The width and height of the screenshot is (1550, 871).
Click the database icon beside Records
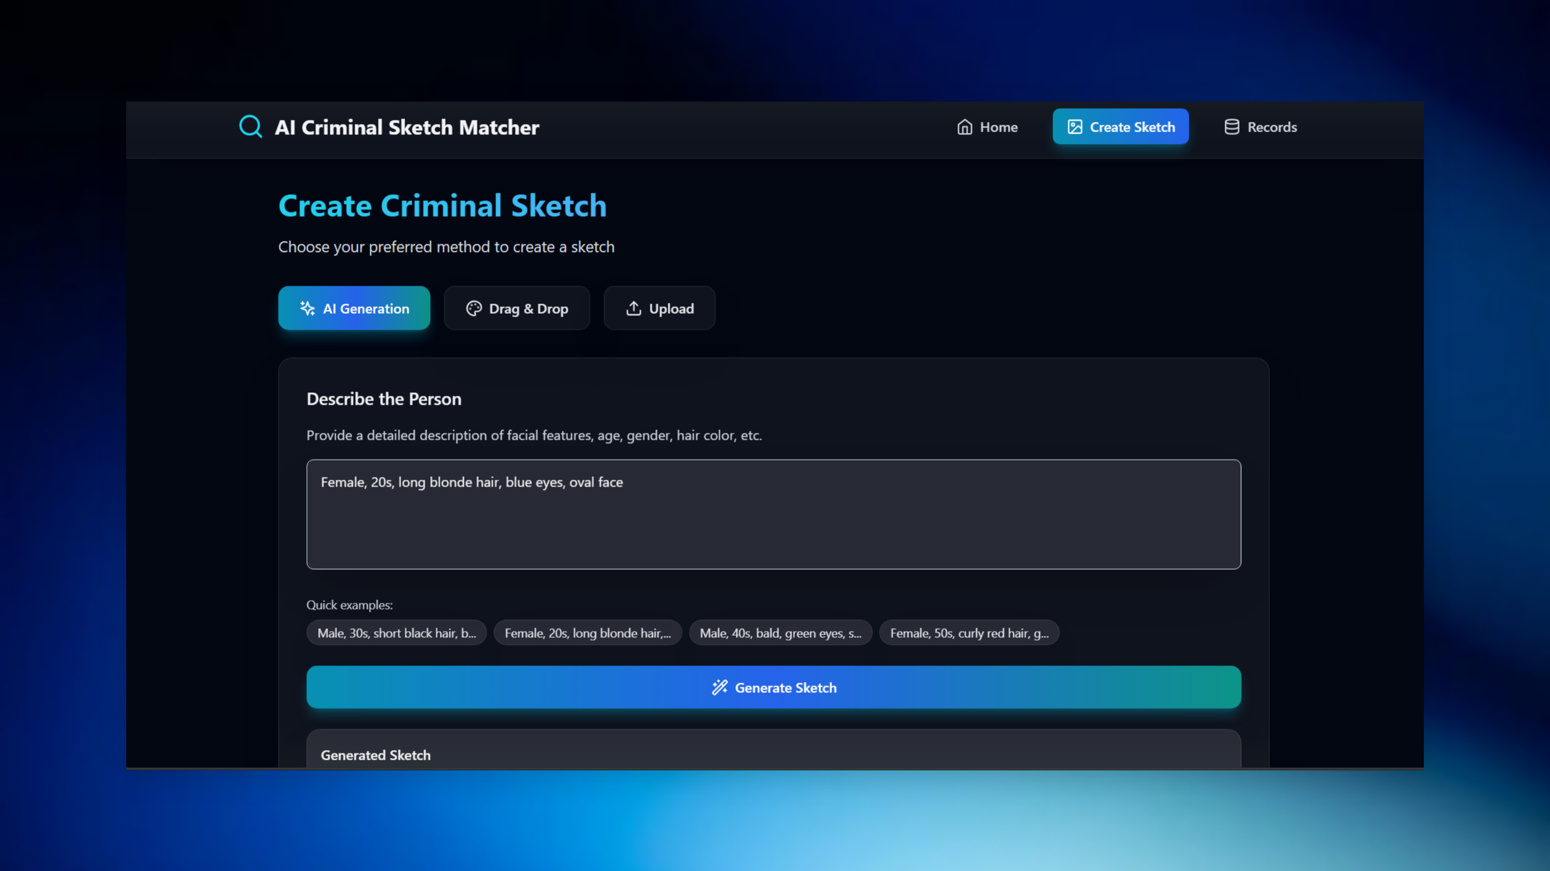pyautogui.click(x=1232, y=127)
